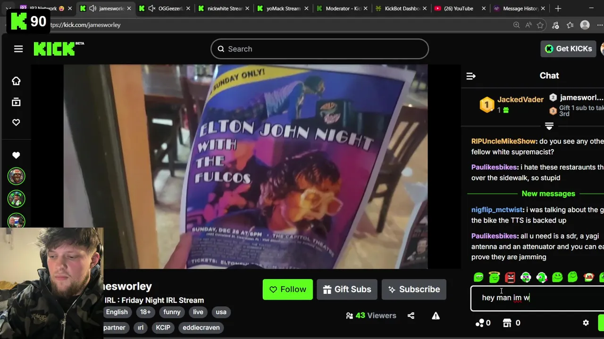Select the usa tag

tap(221, 312)
